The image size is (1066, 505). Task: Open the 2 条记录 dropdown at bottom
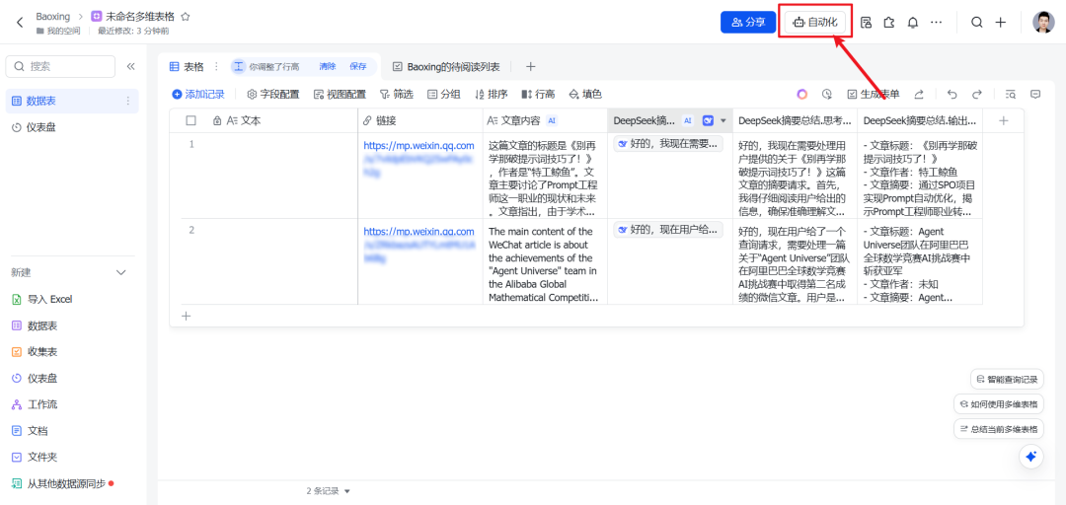[x=329, y=491]
